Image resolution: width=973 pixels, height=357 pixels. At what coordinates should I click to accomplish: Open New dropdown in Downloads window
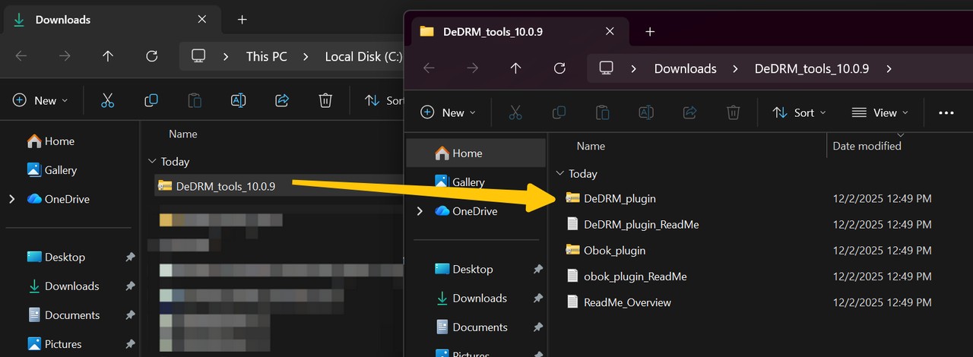[x=40, y=100]
